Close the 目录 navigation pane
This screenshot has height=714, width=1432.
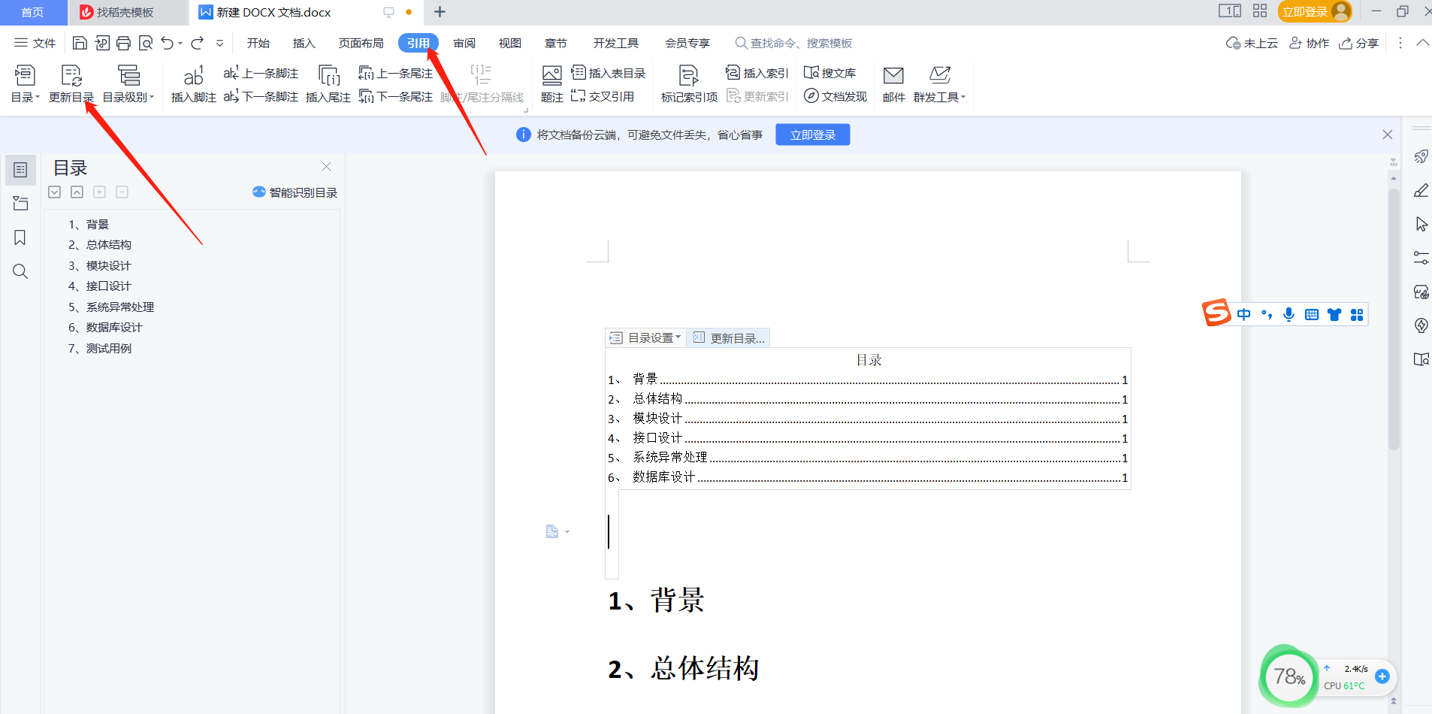tap(326, 167)
